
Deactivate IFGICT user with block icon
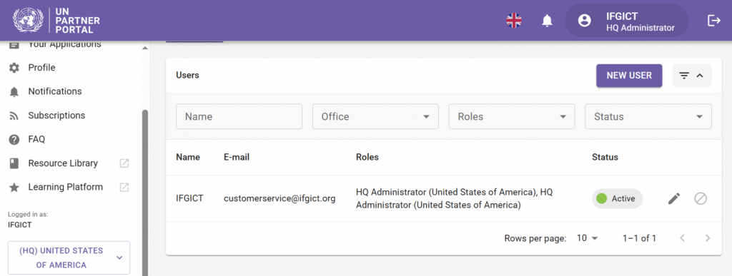point(701,199)
